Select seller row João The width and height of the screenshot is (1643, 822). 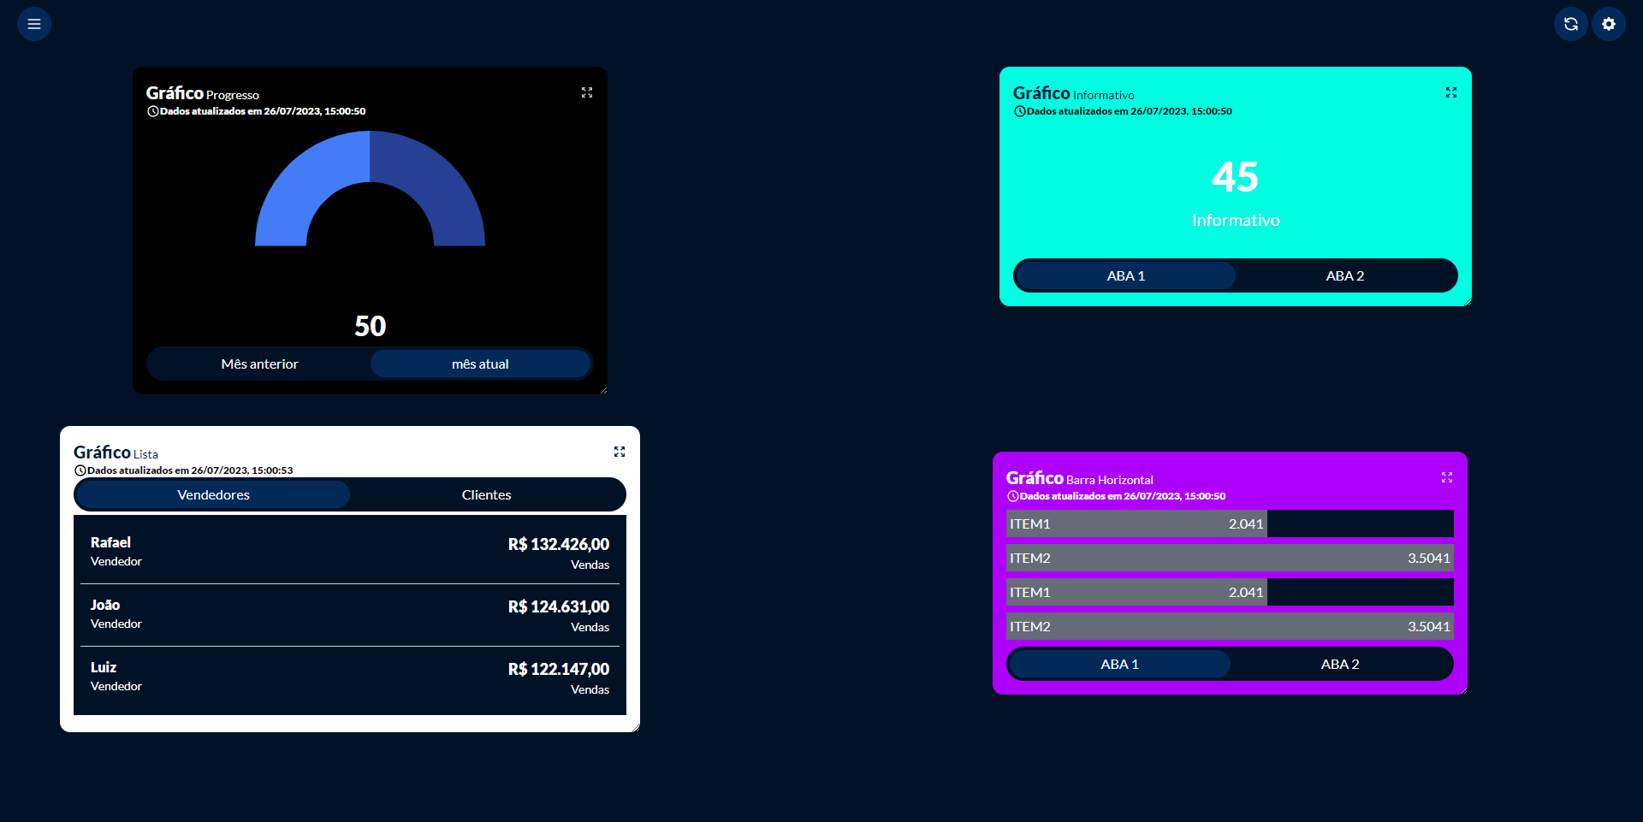click(350, 615)
